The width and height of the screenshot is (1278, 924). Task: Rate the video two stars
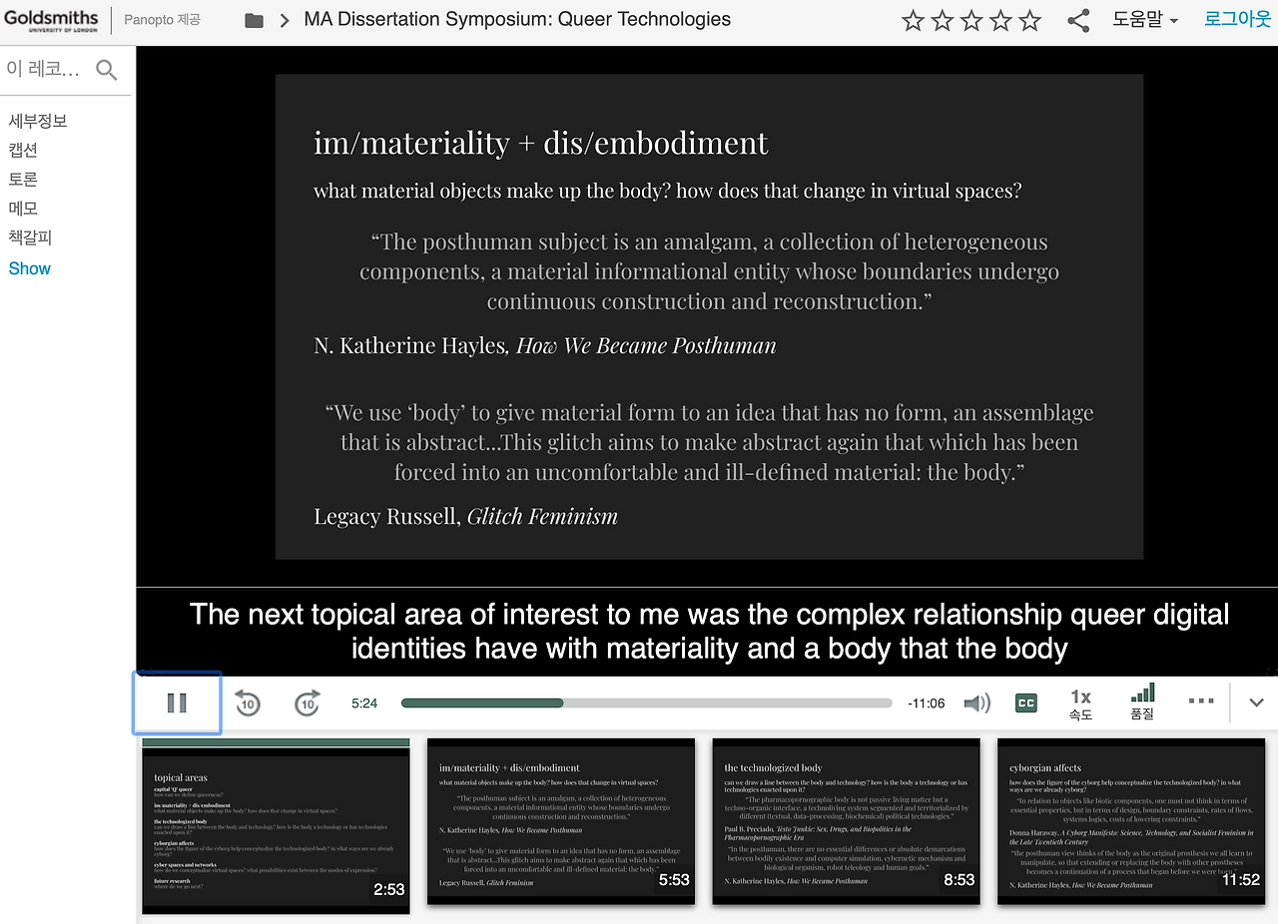pyautogui.click(x=943, y=21)
